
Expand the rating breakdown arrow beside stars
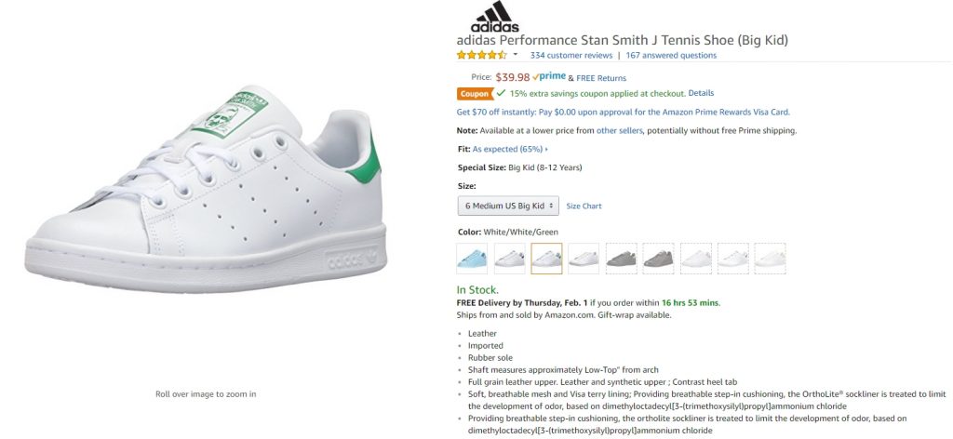point(516,56)
